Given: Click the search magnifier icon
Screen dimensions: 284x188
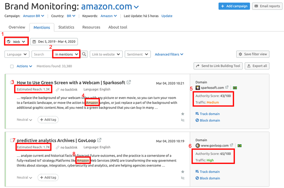Looking at the screenshot, I should pos(84,54).
